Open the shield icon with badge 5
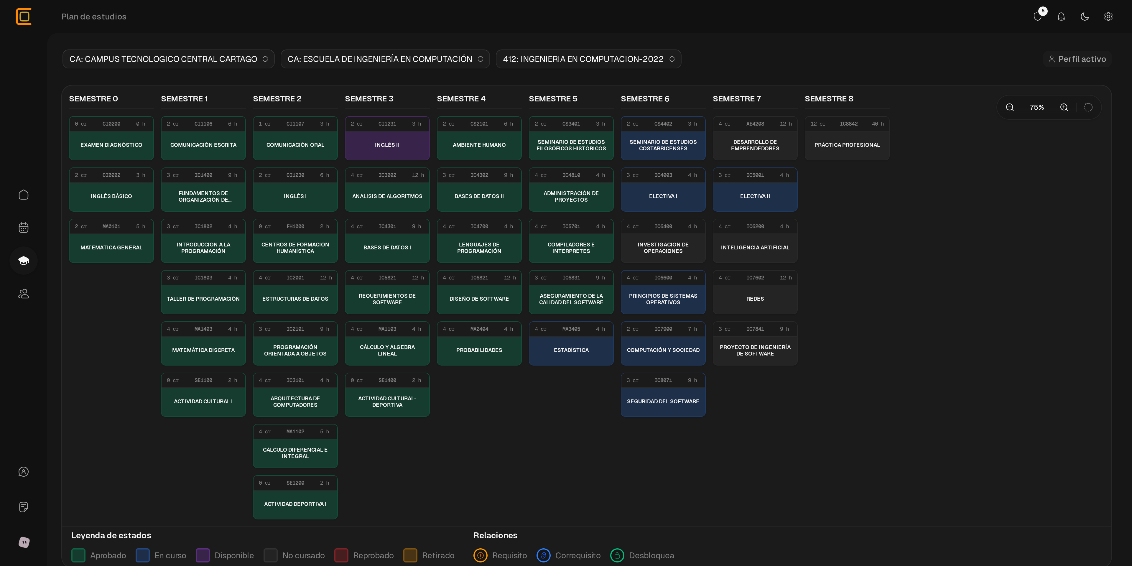Image resolution: width=1132 pixels, height=566 pixels. tap(1038, 17)
